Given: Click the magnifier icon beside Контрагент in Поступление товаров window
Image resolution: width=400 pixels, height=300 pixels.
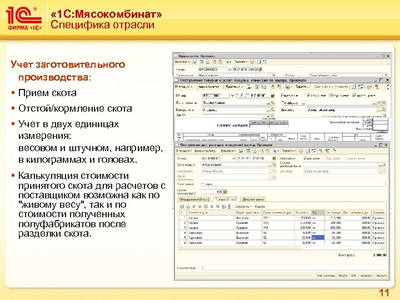Looking at the screenshot, I should (273, 109).
